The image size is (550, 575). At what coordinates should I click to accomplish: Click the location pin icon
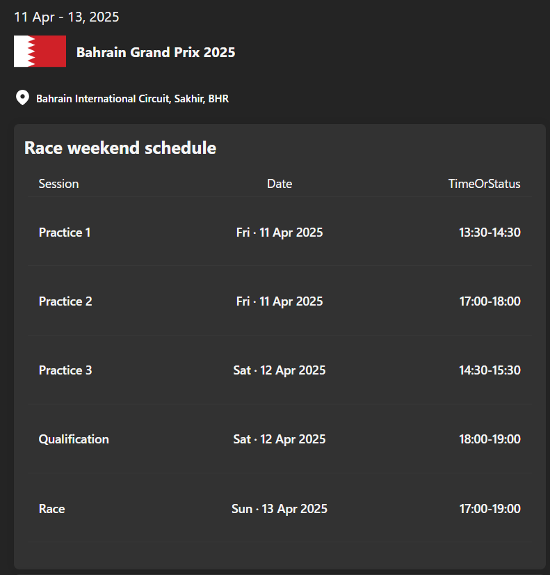click(22, 98)
